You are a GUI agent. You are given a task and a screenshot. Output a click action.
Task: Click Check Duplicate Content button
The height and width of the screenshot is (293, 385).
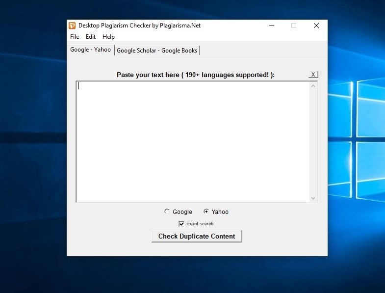197,236
